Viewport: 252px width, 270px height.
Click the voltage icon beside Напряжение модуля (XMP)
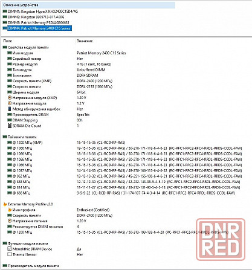click(x=10, y=98)
